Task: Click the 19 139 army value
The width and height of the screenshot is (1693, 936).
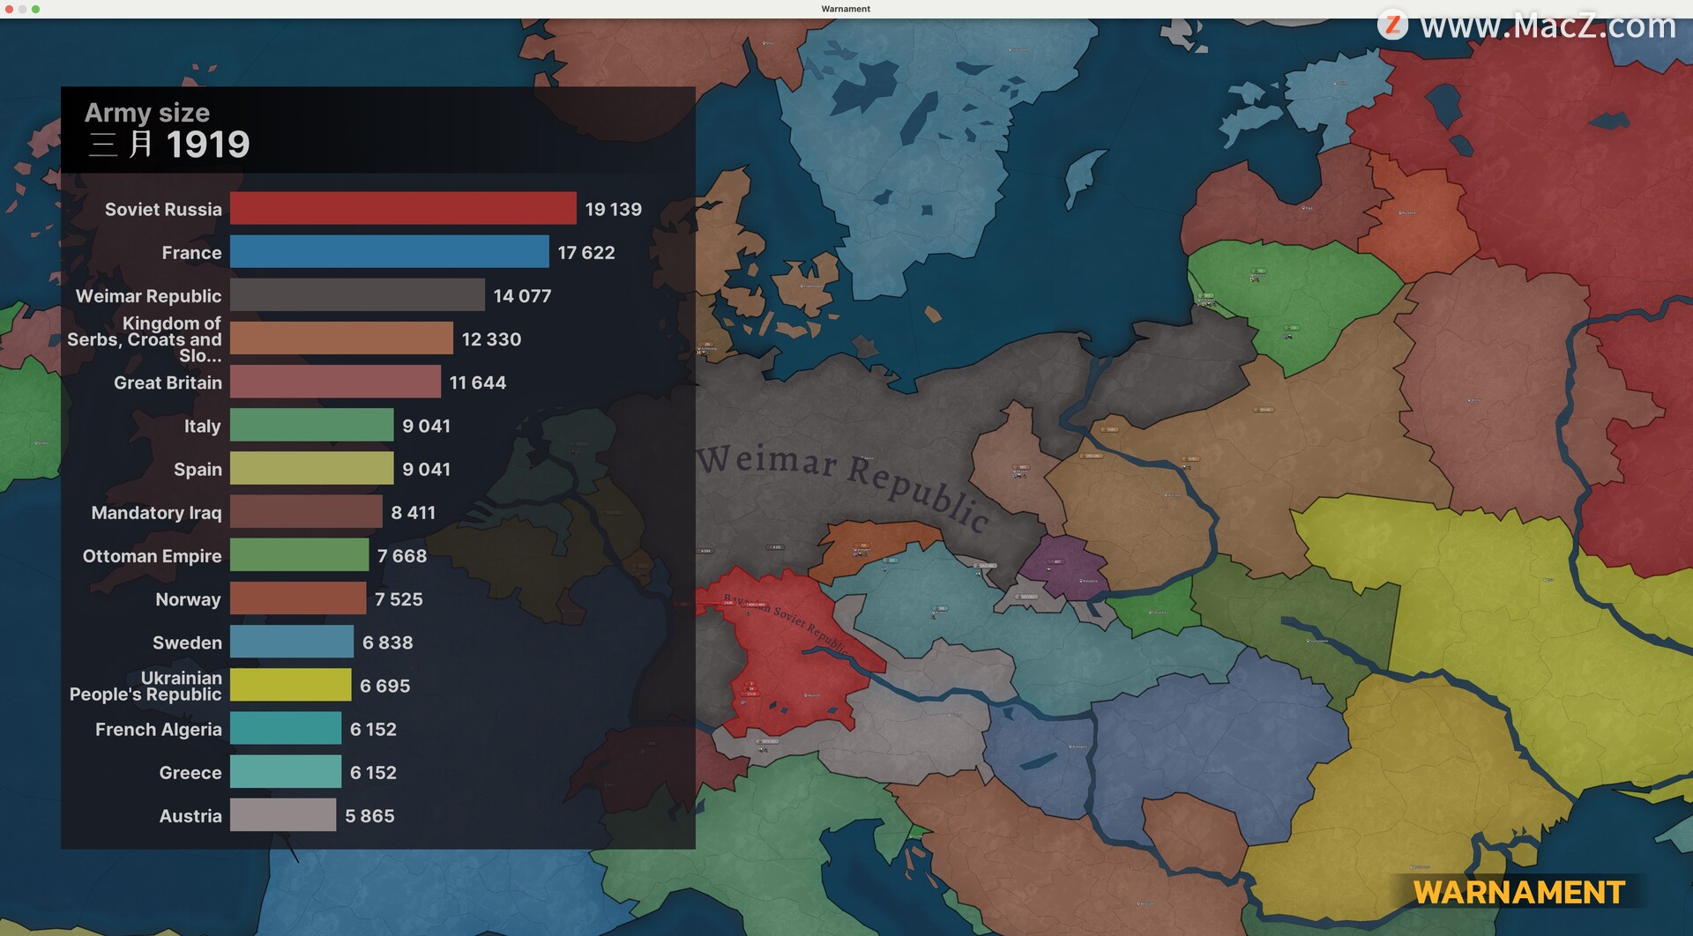Action: [x=613, y=210]
